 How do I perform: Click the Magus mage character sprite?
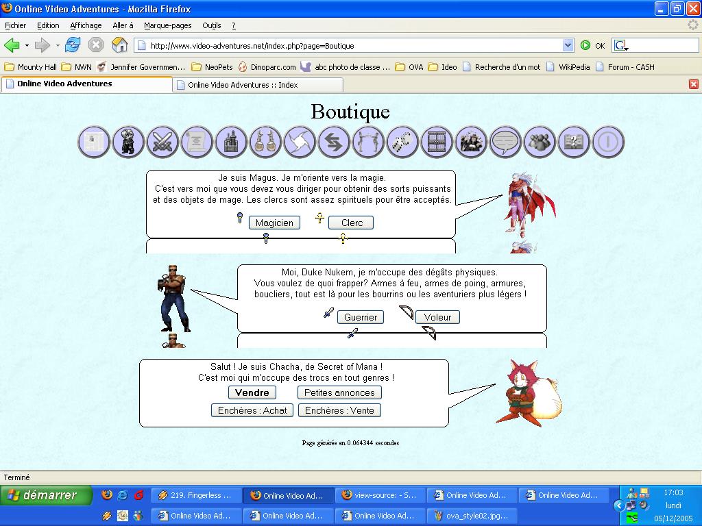coord(529,205)
